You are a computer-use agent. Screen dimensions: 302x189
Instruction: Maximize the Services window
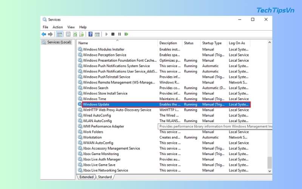(x=253, y=20)
